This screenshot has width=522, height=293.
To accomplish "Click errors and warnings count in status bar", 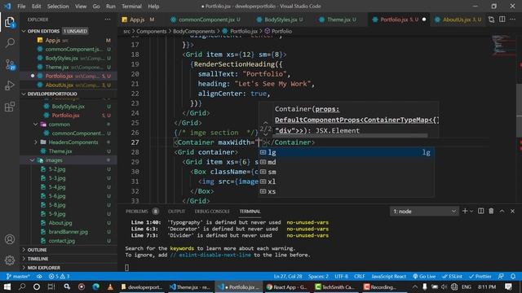I will click(x=59, y=277).
